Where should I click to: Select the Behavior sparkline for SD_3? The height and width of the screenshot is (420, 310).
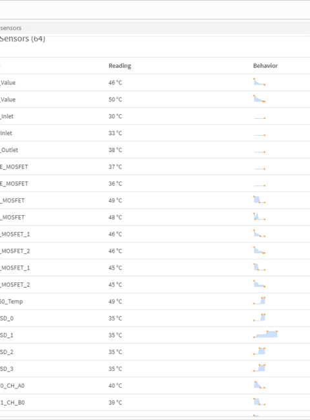pos(260,368)
